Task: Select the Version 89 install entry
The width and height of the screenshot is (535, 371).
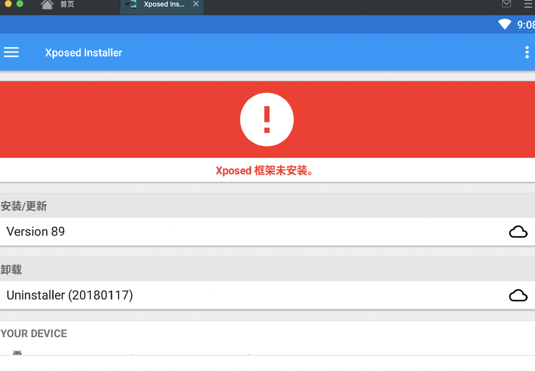Action: 267,231
